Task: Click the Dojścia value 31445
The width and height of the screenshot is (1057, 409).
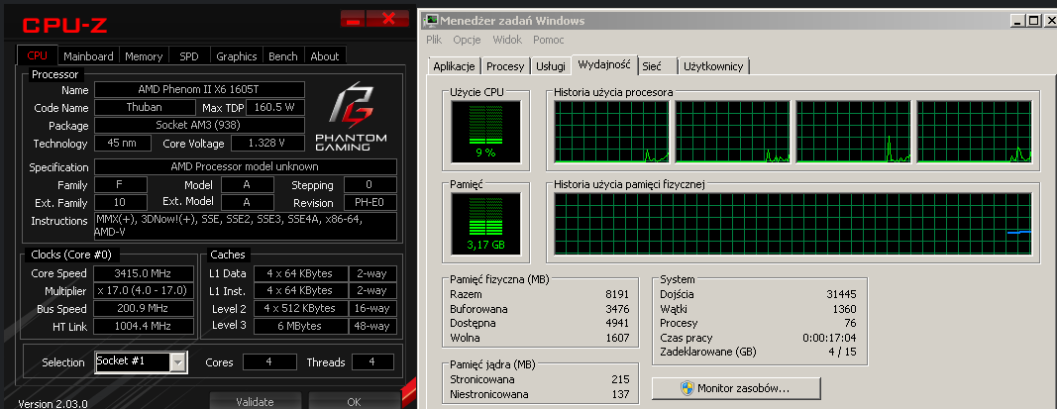Action: [x=841, y=294]
